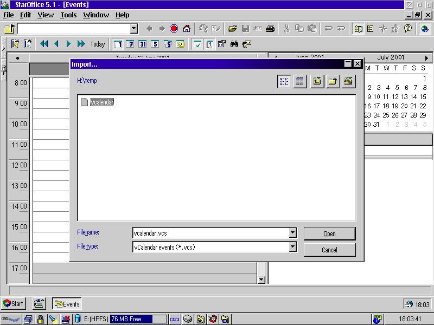This screenshot has width=434, height=325.
Task: Click the Open file folder icon
Action: (233, 29)
